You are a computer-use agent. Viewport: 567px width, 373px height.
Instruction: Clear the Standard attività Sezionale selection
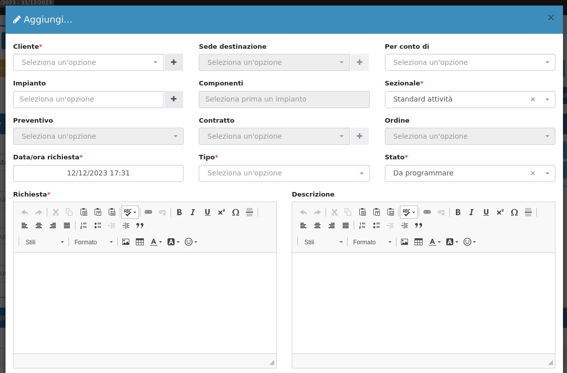[533, 100]
